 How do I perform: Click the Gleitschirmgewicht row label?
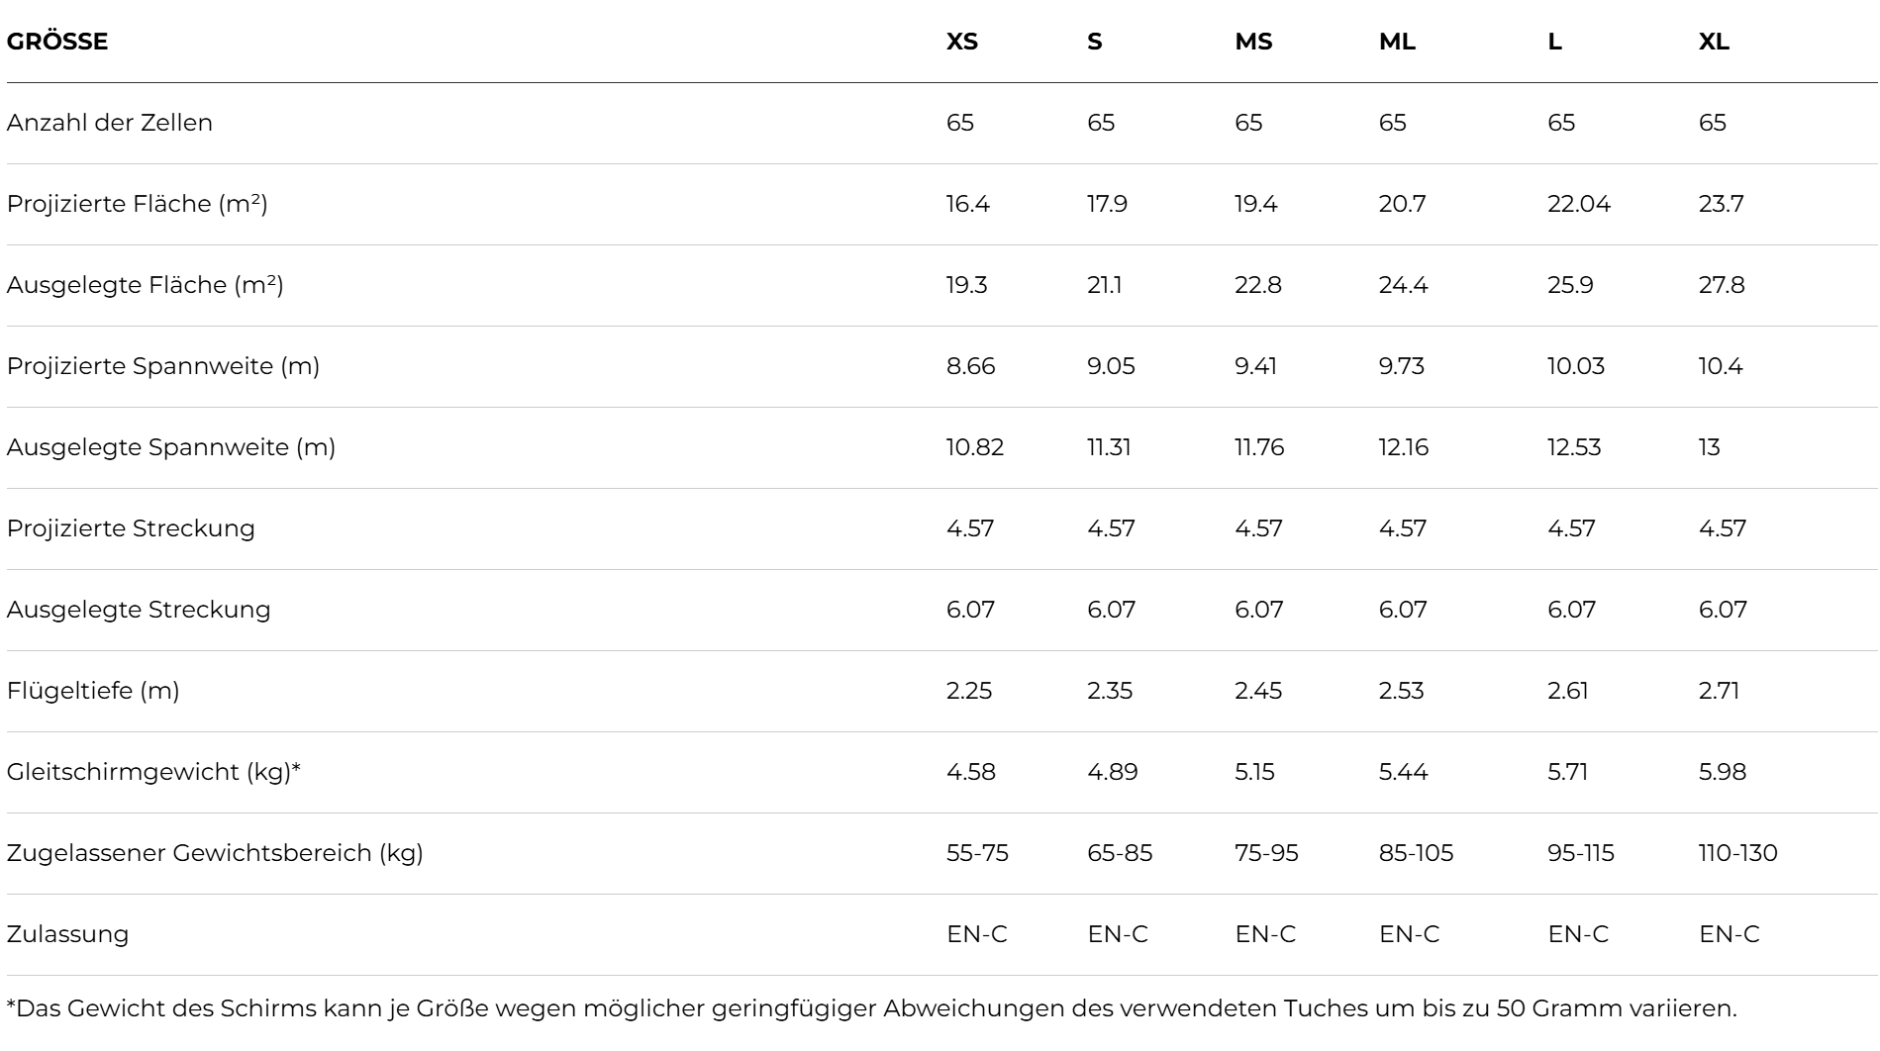(x=153, y=772)
